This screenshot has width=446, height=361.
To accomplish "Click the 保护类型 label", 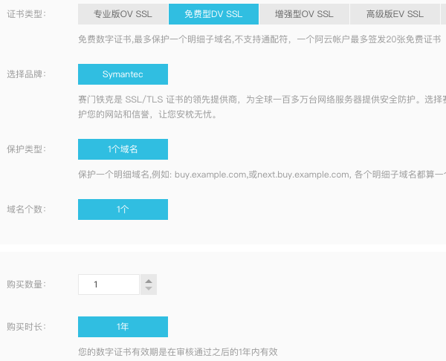I will tap(26, 149).
